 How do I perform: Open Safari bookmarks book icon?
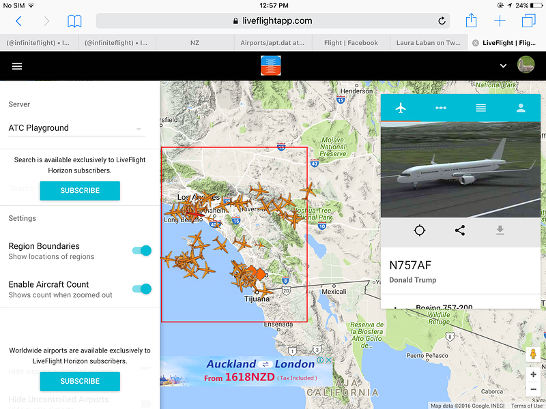click(74, 21)
